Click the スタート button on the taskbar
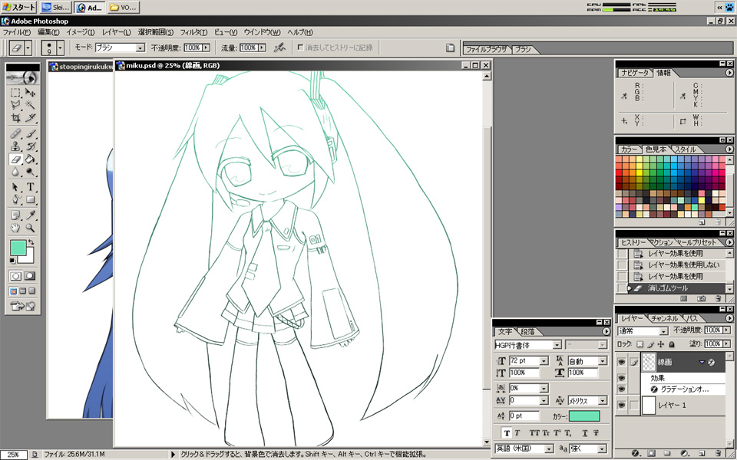 [18, 7]
